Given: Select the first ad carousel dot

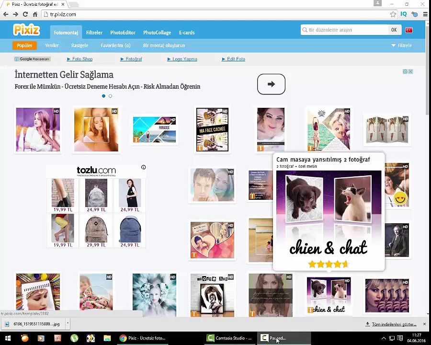Looking at the screenshot, I should (x=103, y=96).
